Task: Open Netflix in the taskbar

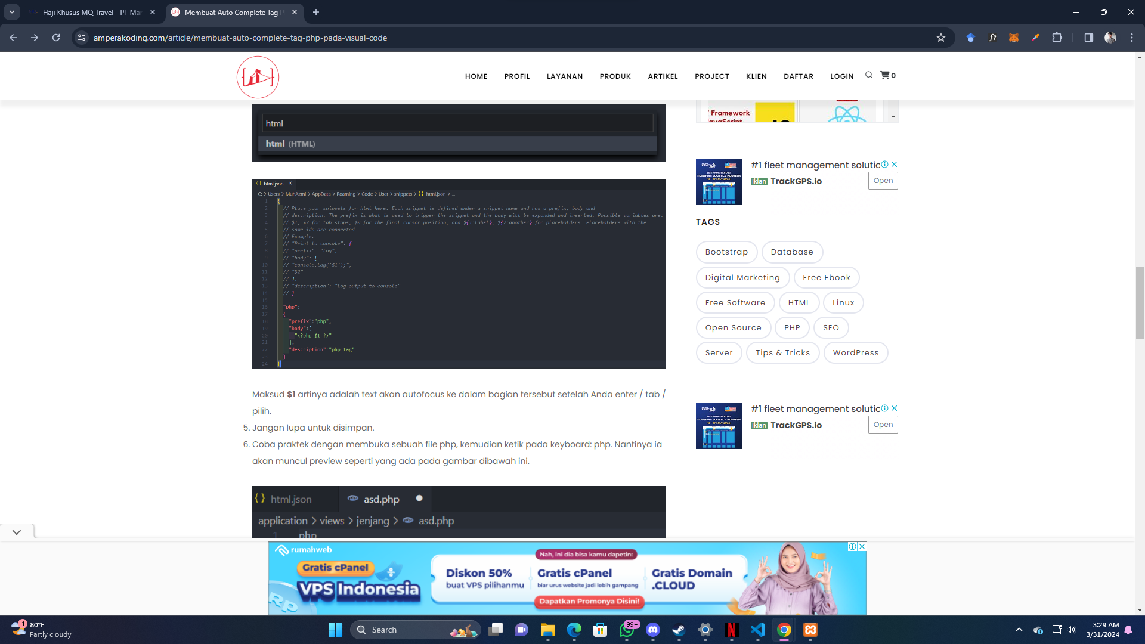Action: (732, 630)
